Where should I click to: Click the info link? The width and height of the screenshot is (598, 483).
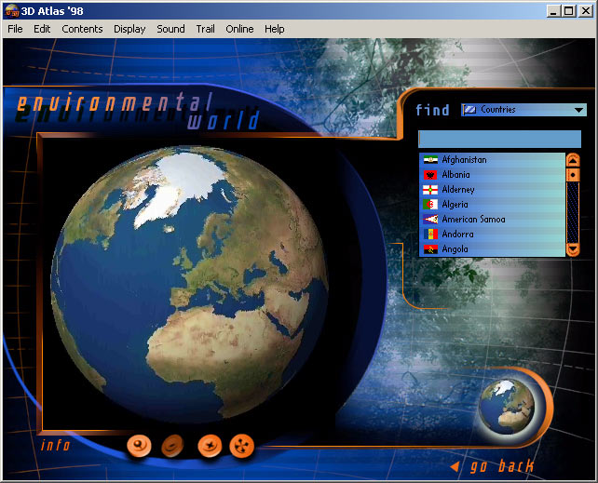coord(55,445)
